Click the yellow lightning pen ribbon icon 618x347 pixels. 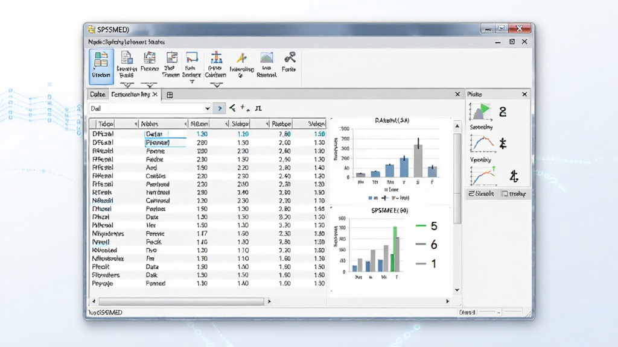pyautogui.click(x=241, y=58)
